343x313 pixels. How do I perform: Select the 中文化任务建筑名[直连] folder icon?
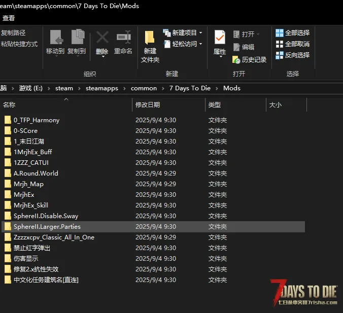click(8, 280)
